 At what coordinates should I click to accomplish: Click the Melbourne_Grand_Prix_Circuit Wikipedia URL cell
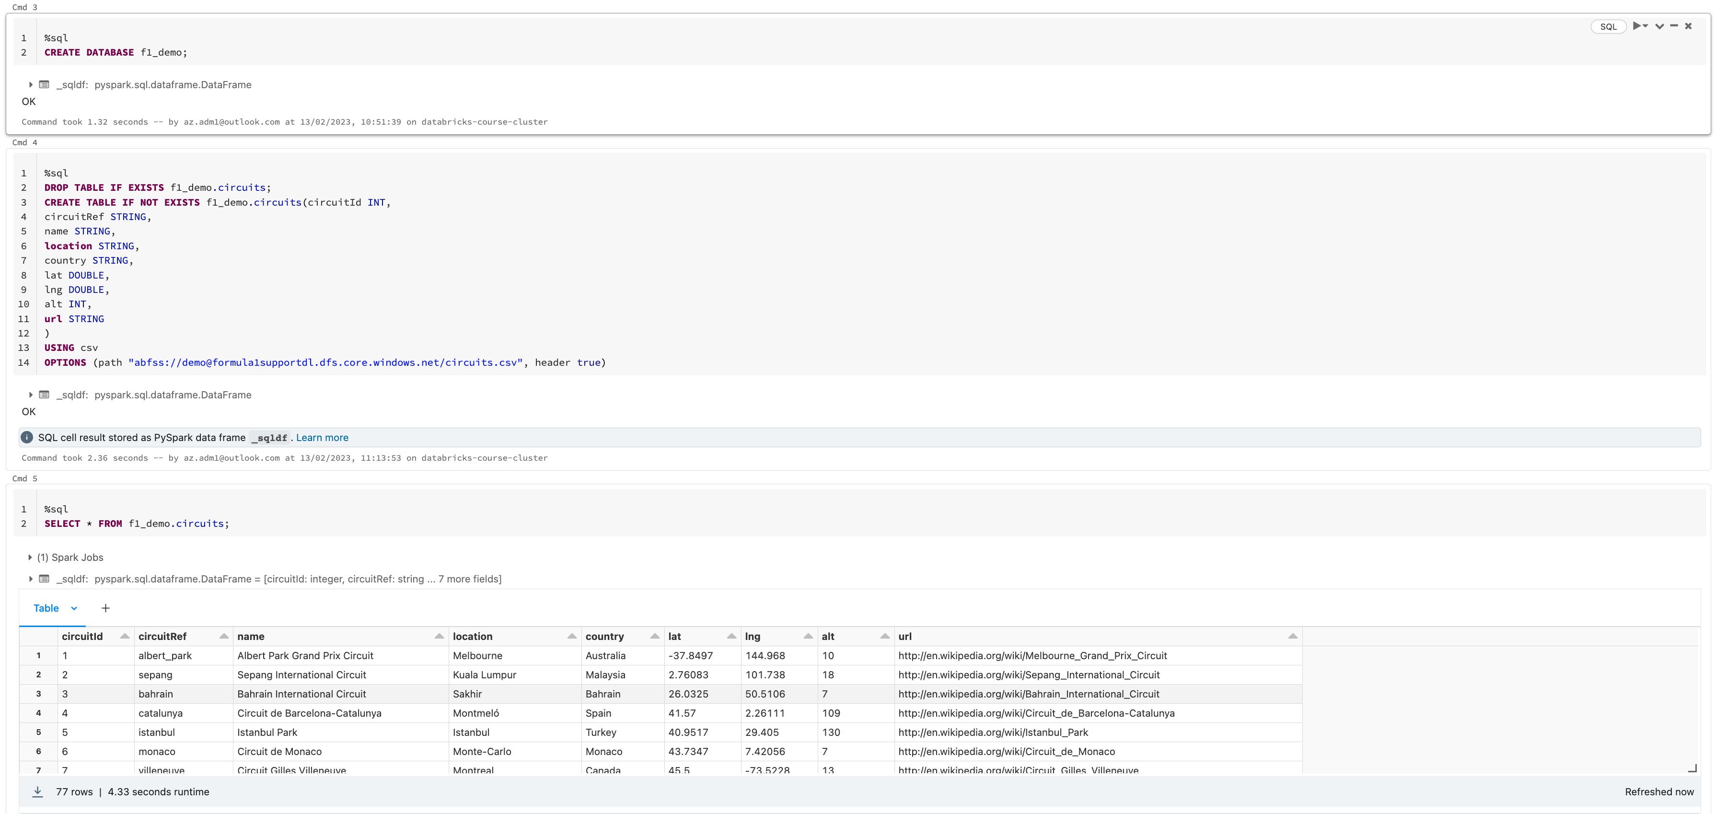point(1099,655)
